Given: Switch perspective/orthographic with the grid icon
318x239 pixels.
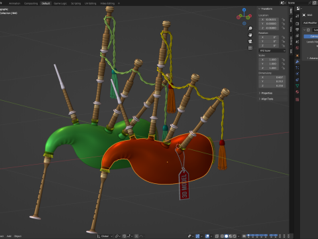Looking at the screenshot, I should coord(250,48).
